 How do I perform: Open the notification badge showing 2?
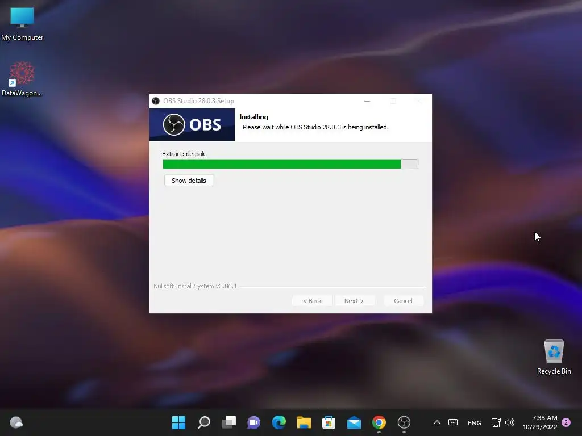pyautogui.click(x=566, y=422)
